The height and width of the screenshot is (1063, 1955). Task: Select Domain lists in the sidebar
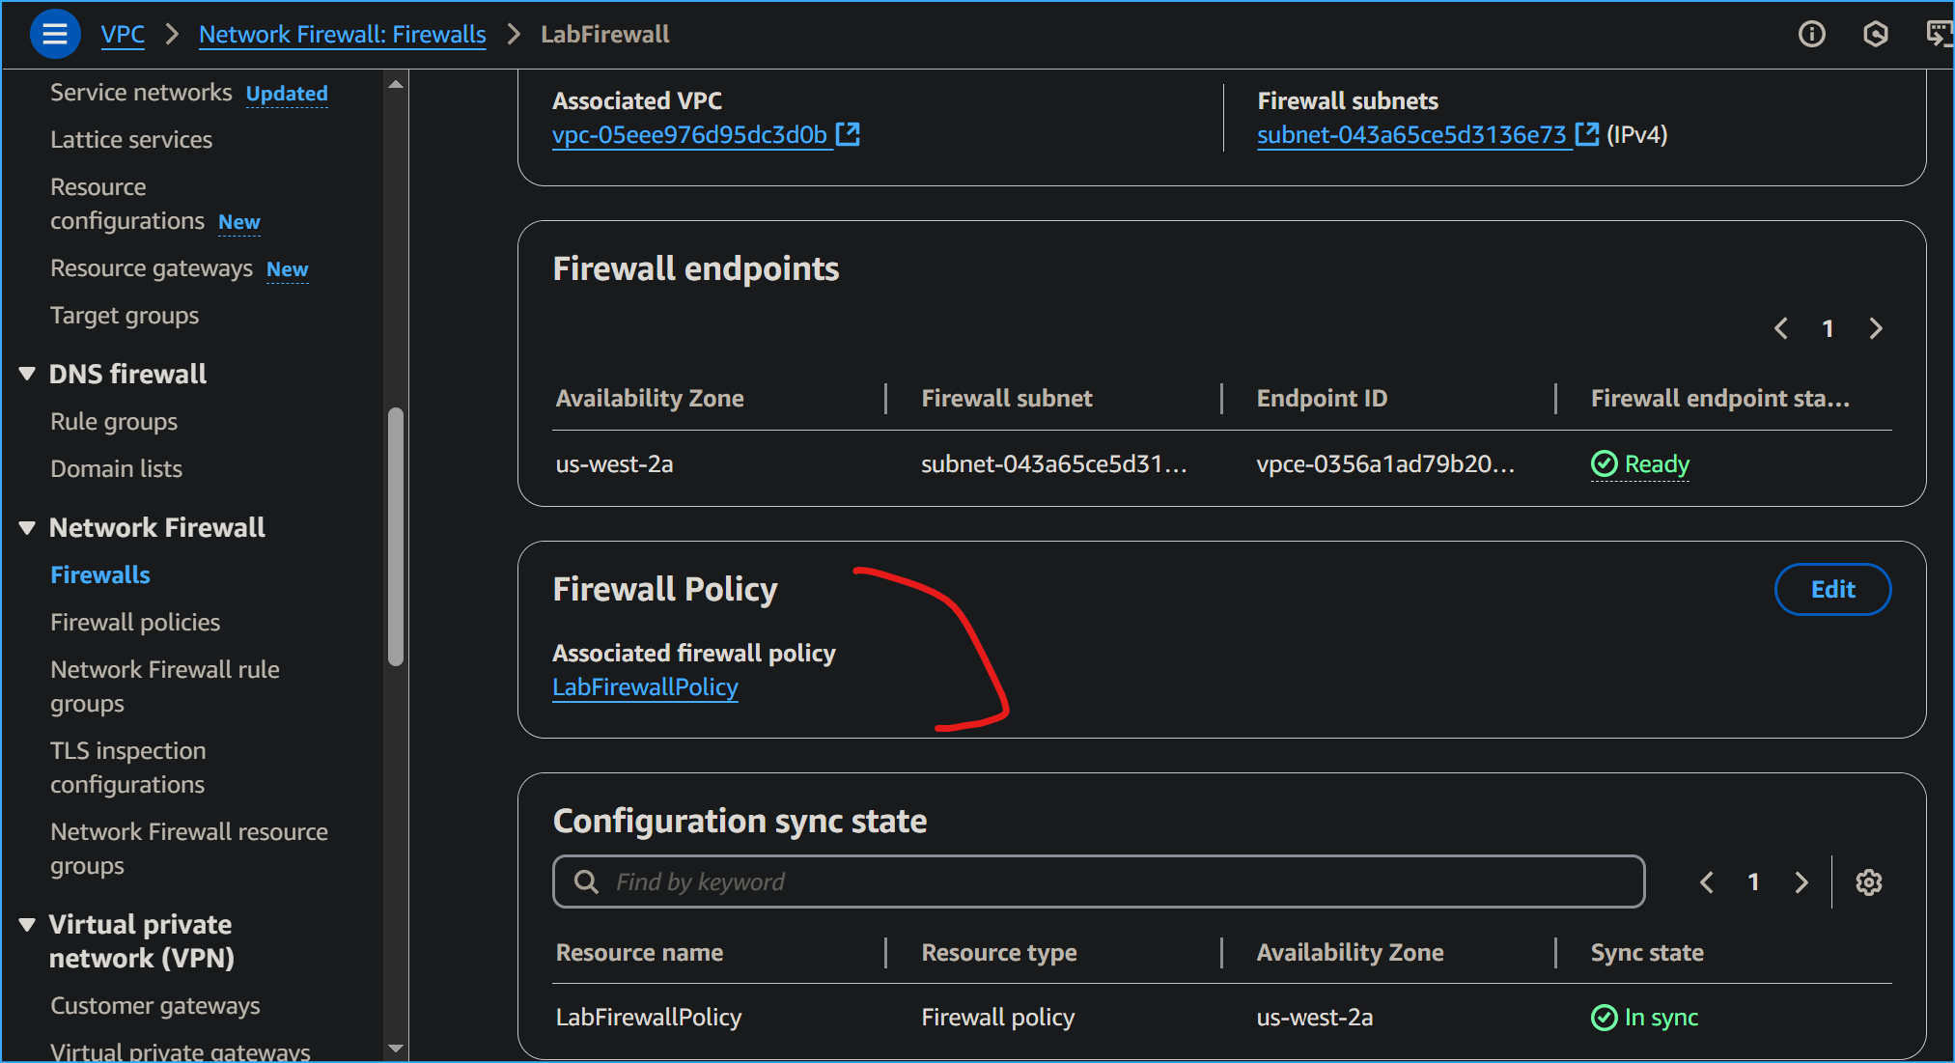116,468
